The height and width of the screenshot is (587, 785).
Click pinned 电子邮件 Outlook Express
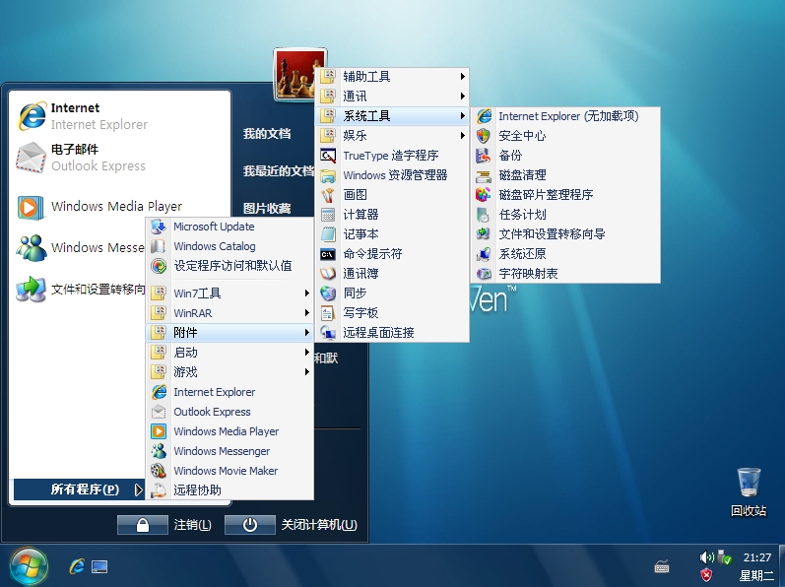[x=119, y=158]
